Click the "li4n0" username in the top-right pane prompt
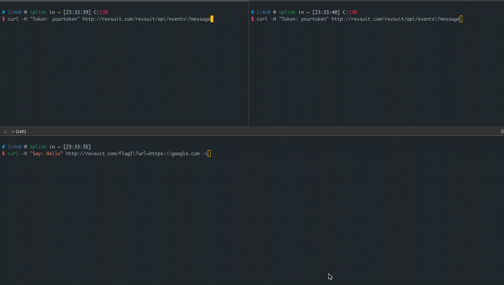The height and width of the screenshot is (285, 504). coord(264,12)
